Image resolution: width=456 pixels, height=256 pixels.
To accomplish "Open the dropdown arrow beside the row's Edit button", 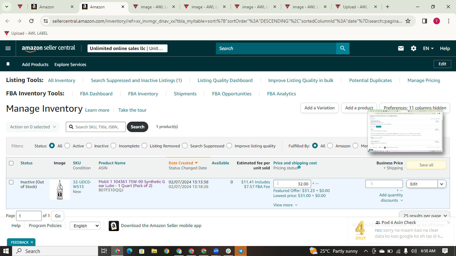I will [x=442, y=184].
